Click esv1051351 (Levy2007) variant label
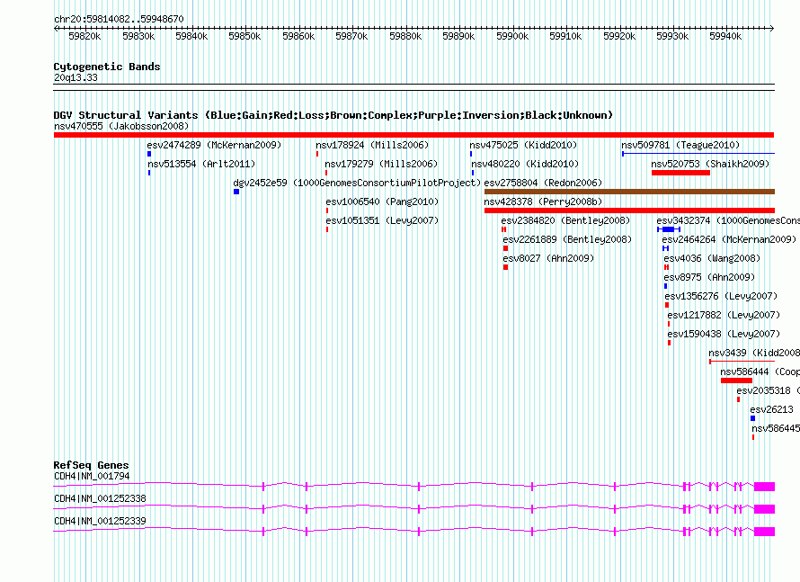800x582 pixels. 382,220
